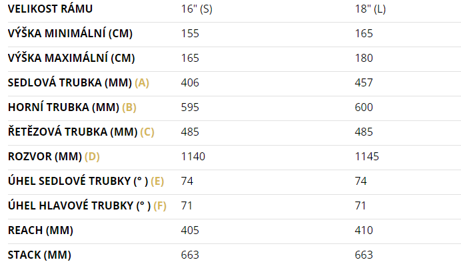Click the STACK (MM) row label
The width and height of the screenshot is (461, 264).
coord(39,255)
